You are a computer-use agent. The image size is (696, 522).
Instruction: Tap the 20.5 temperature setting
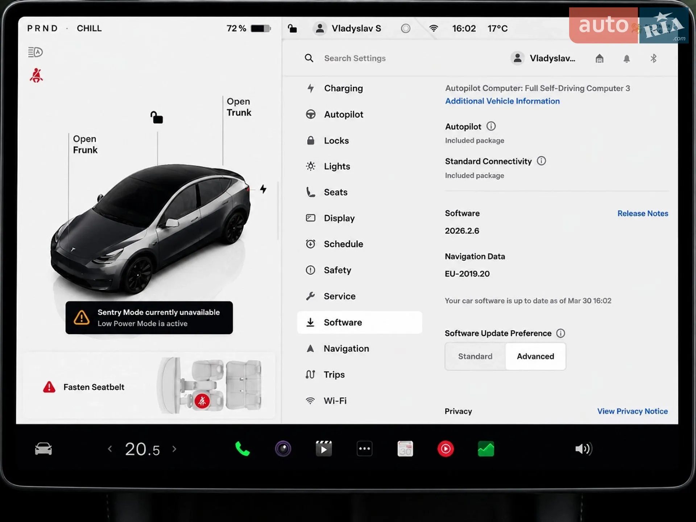[142, 449]
